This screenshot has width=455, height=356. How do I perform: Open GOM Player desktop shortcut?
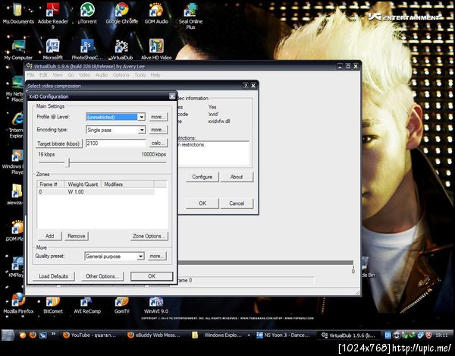[x=15, y=231]
